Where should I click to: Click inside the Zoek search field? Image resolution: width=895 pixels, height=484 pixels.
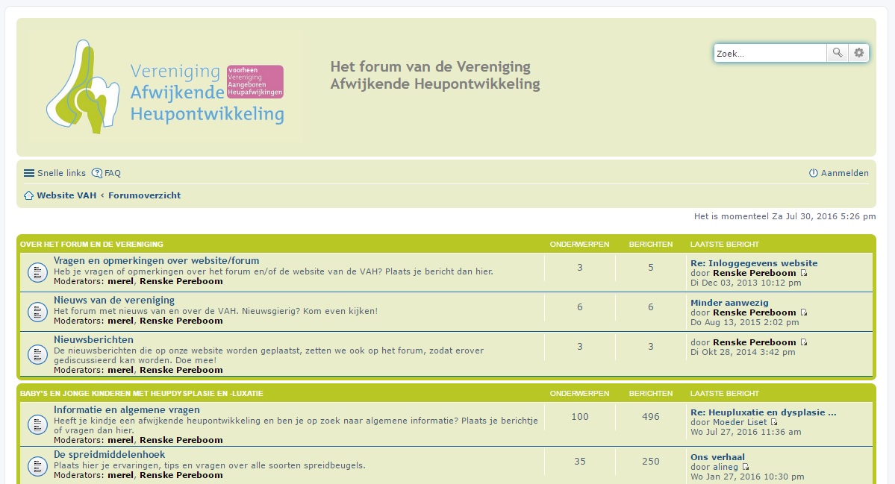pyautogui.click(x=769, y=52)
